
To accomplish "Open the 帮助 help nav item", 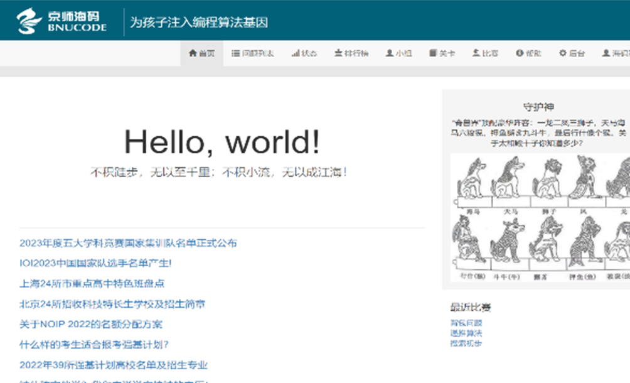I will [x=528, y=53].
